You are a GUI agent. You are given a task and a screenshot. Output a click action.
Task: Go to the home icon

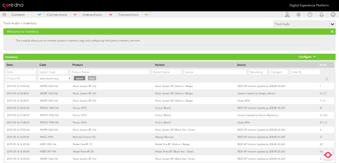(4, 15)
